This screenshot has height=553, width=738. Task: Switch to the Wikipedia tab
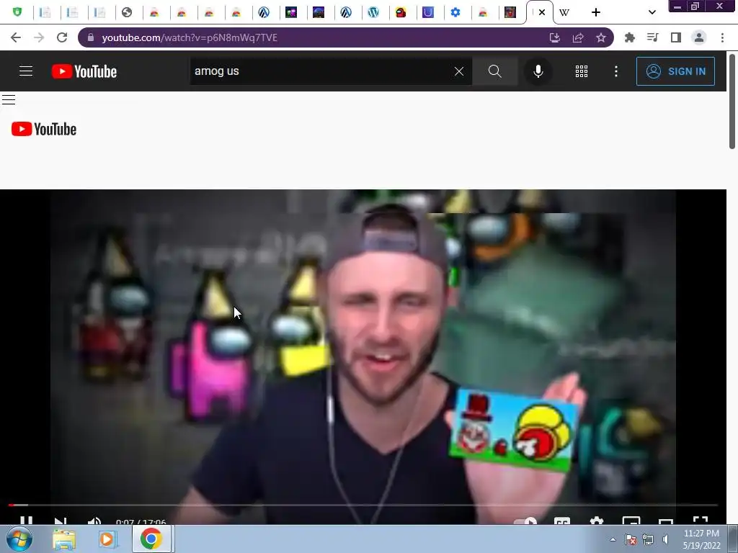565,12
